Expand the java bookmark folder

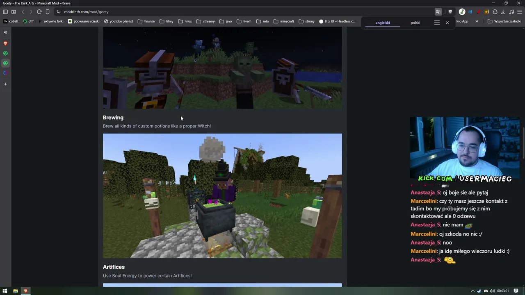tap(226, 21)
